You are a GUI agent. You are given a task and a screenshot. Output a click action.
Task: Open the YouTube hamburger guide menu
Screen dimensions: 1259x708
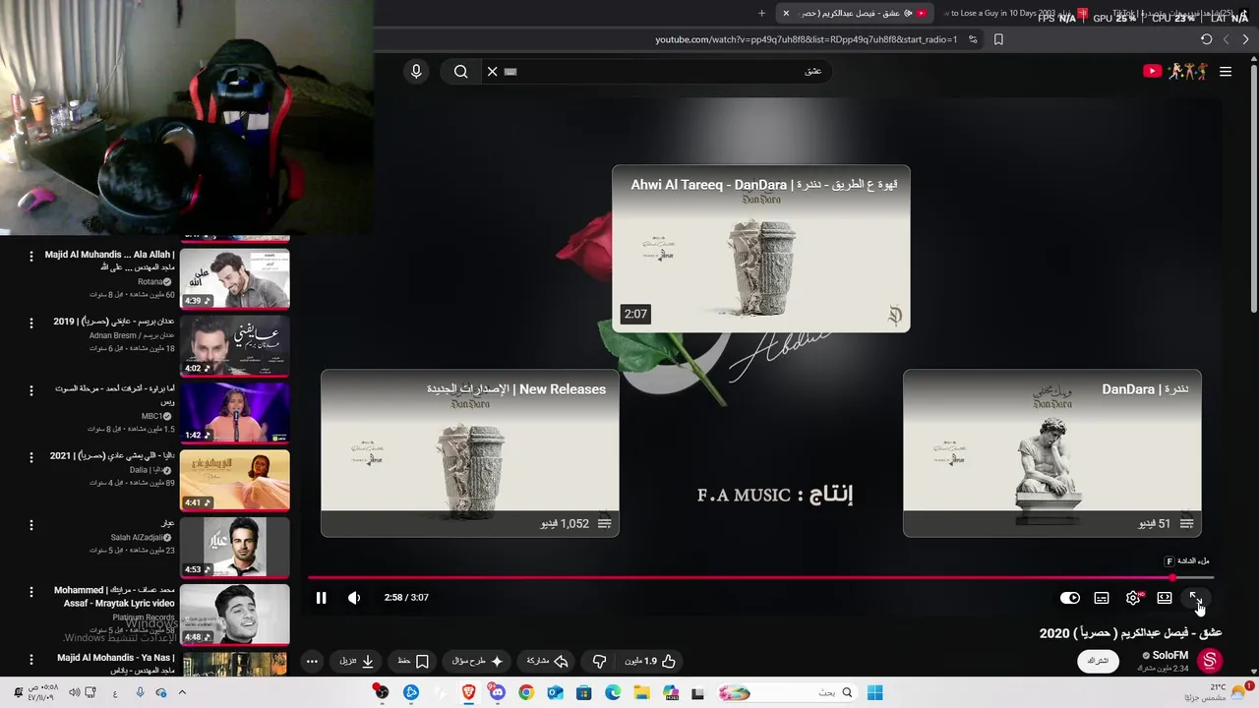pyautogui.click(x=1226, y=71)
